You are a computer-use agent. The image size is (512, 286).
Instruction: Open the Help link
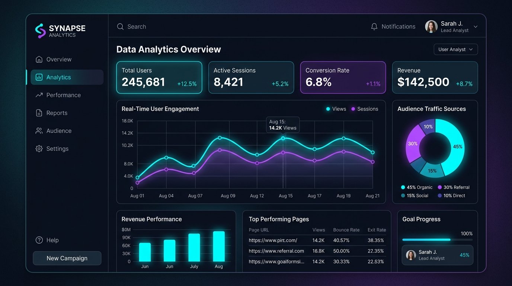coord(47,240)
